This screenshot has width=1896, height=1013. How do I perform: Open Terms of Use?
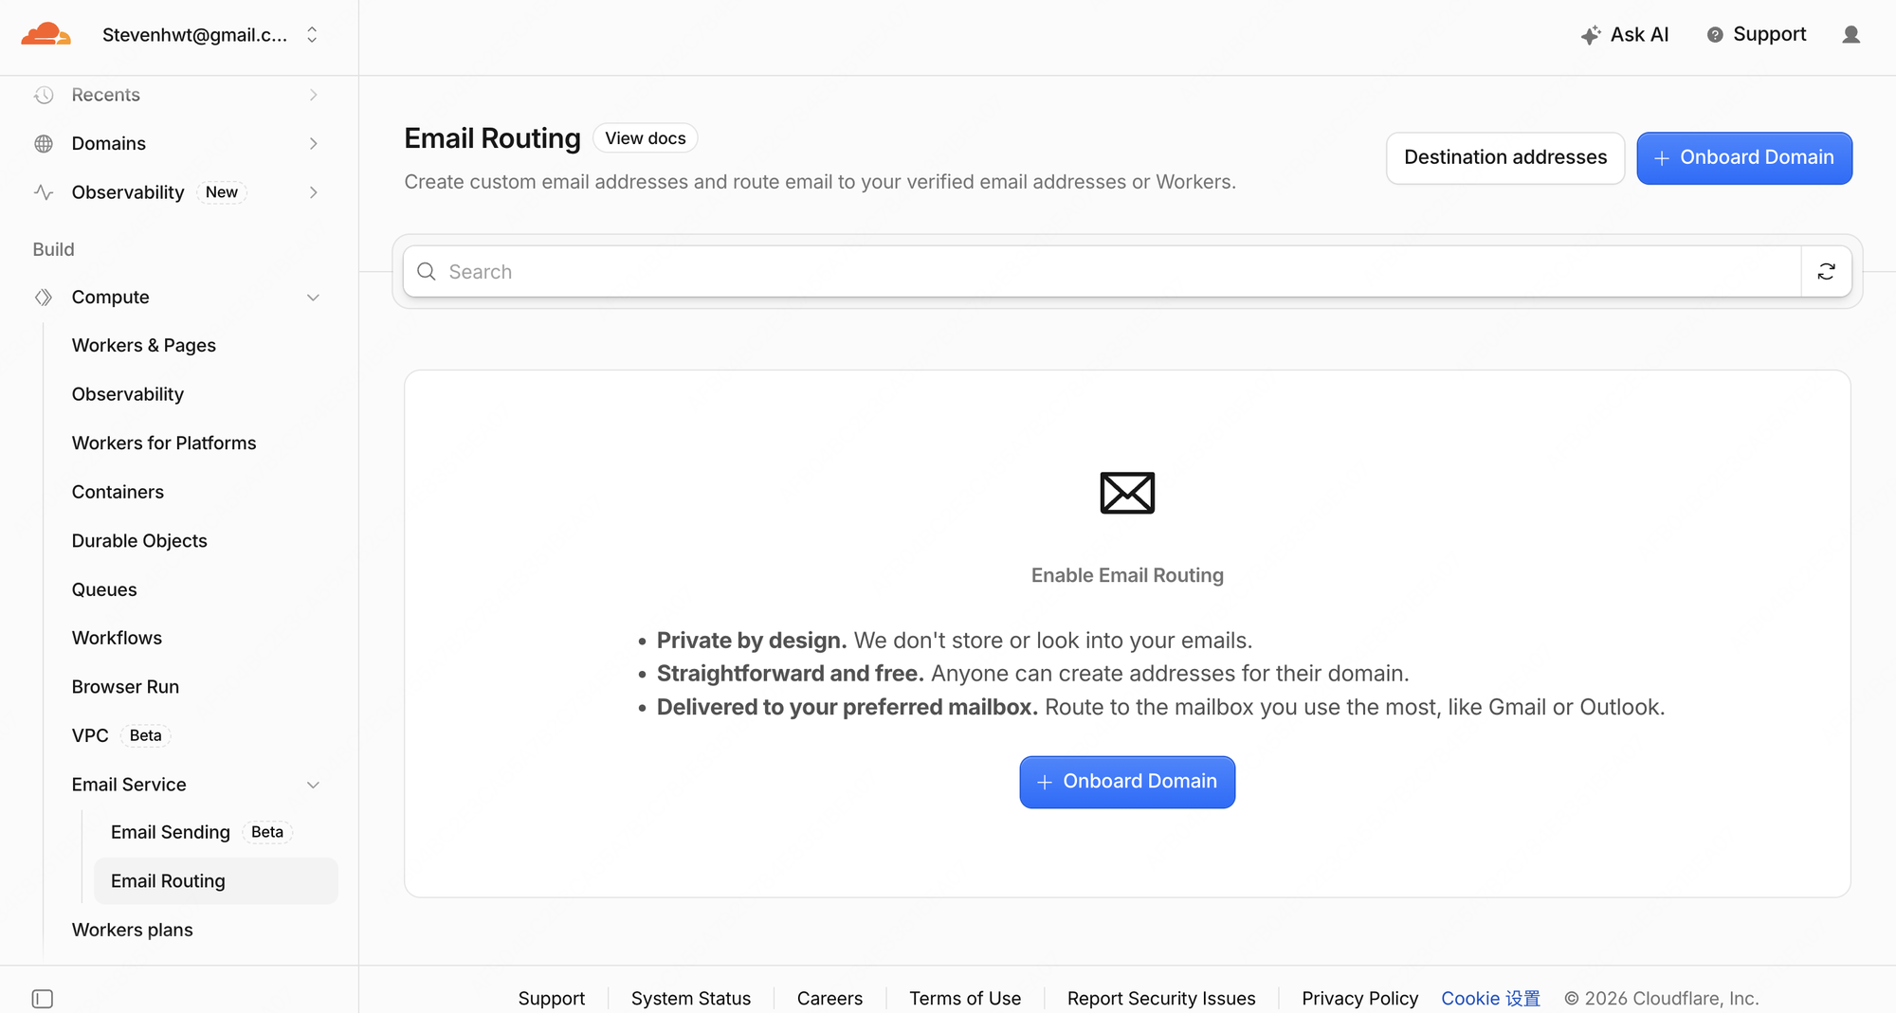click(965, 999)
